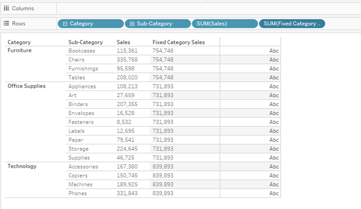The width and height of the screenshot is (361, 209).
Task: Click the Category column header
Action: click(19, 42)
